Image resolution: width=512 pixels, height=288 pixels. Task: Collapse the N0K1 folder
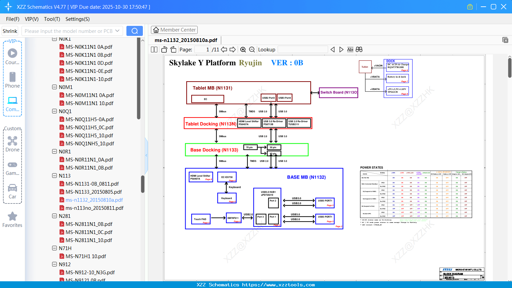(54, 39)
